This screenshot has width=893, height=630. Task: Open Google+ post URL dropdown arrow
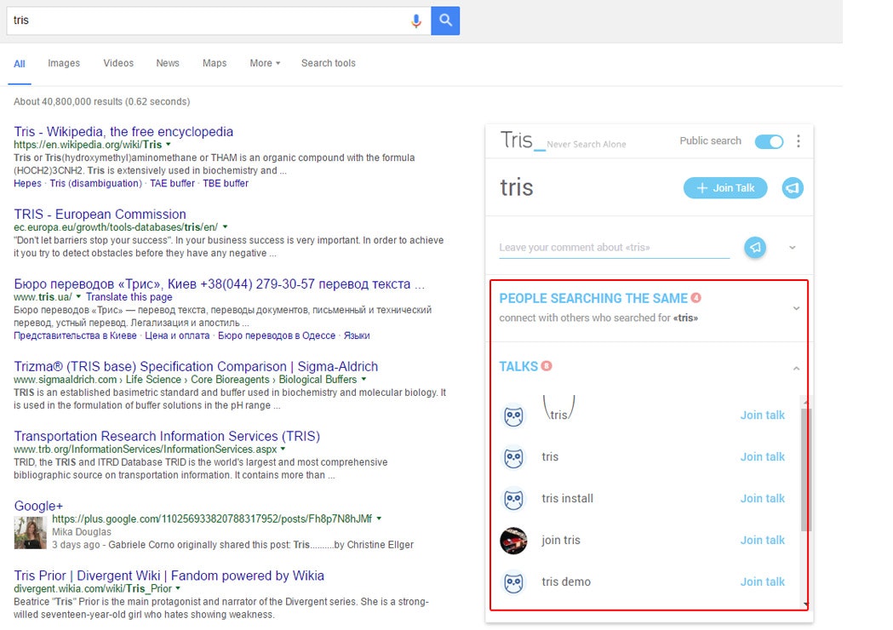click(379, 519)
